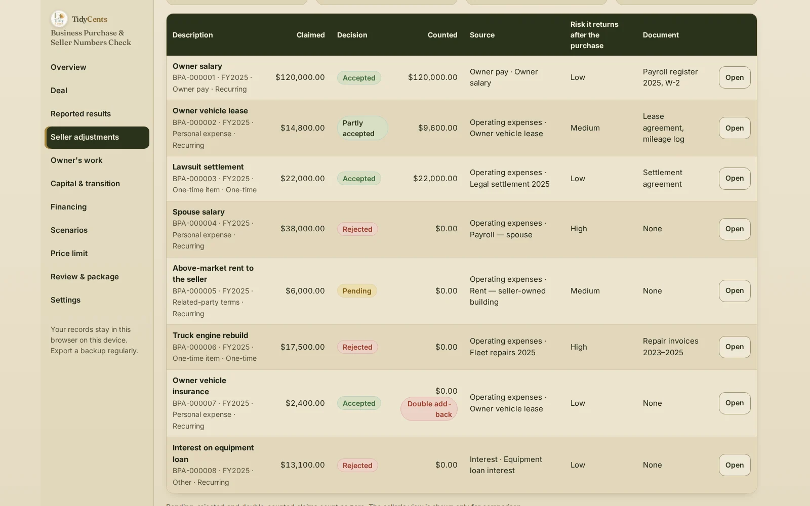810x506 pixels.
Task: Click the Claimed column header
Action: click(310, 35)
